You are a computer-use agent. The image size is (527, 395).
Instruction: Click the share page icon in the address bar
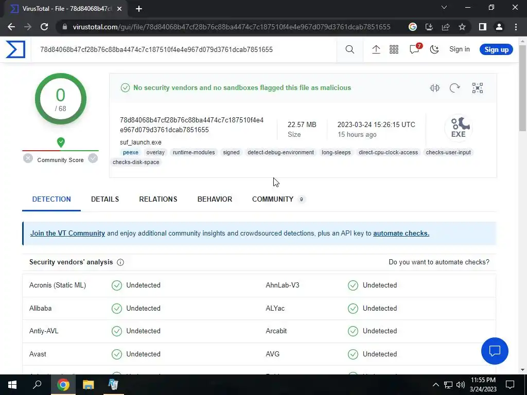pyautogui.click(x=446, y=27)
